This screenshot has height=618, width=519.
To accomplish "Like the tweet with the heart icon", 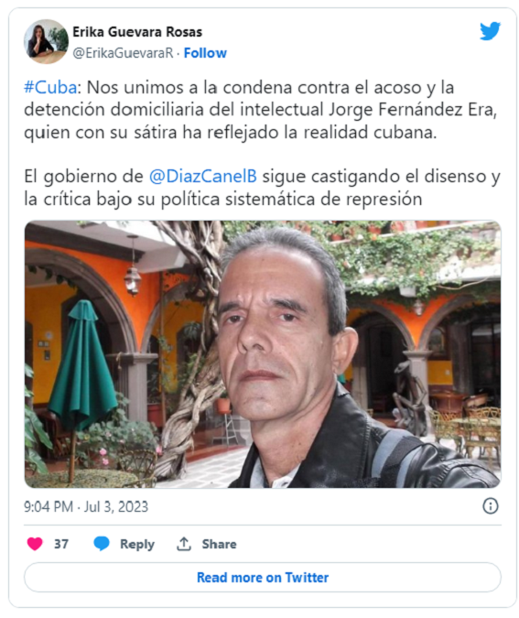I will pyautogui.click(x=35, y=544).
